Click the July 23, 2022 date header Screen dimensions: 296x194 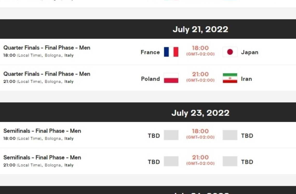pos(200,113)
